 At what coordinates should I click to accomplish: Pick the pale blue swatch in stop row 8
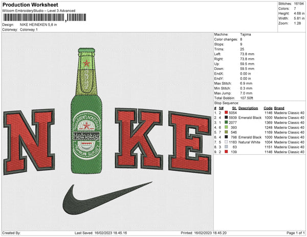tap(226, 147)
